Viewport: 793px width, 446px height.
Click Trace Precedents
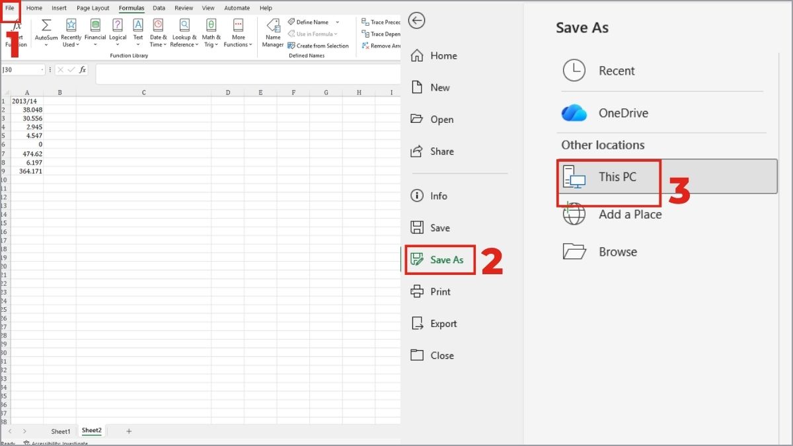click(x=381, y=22)
